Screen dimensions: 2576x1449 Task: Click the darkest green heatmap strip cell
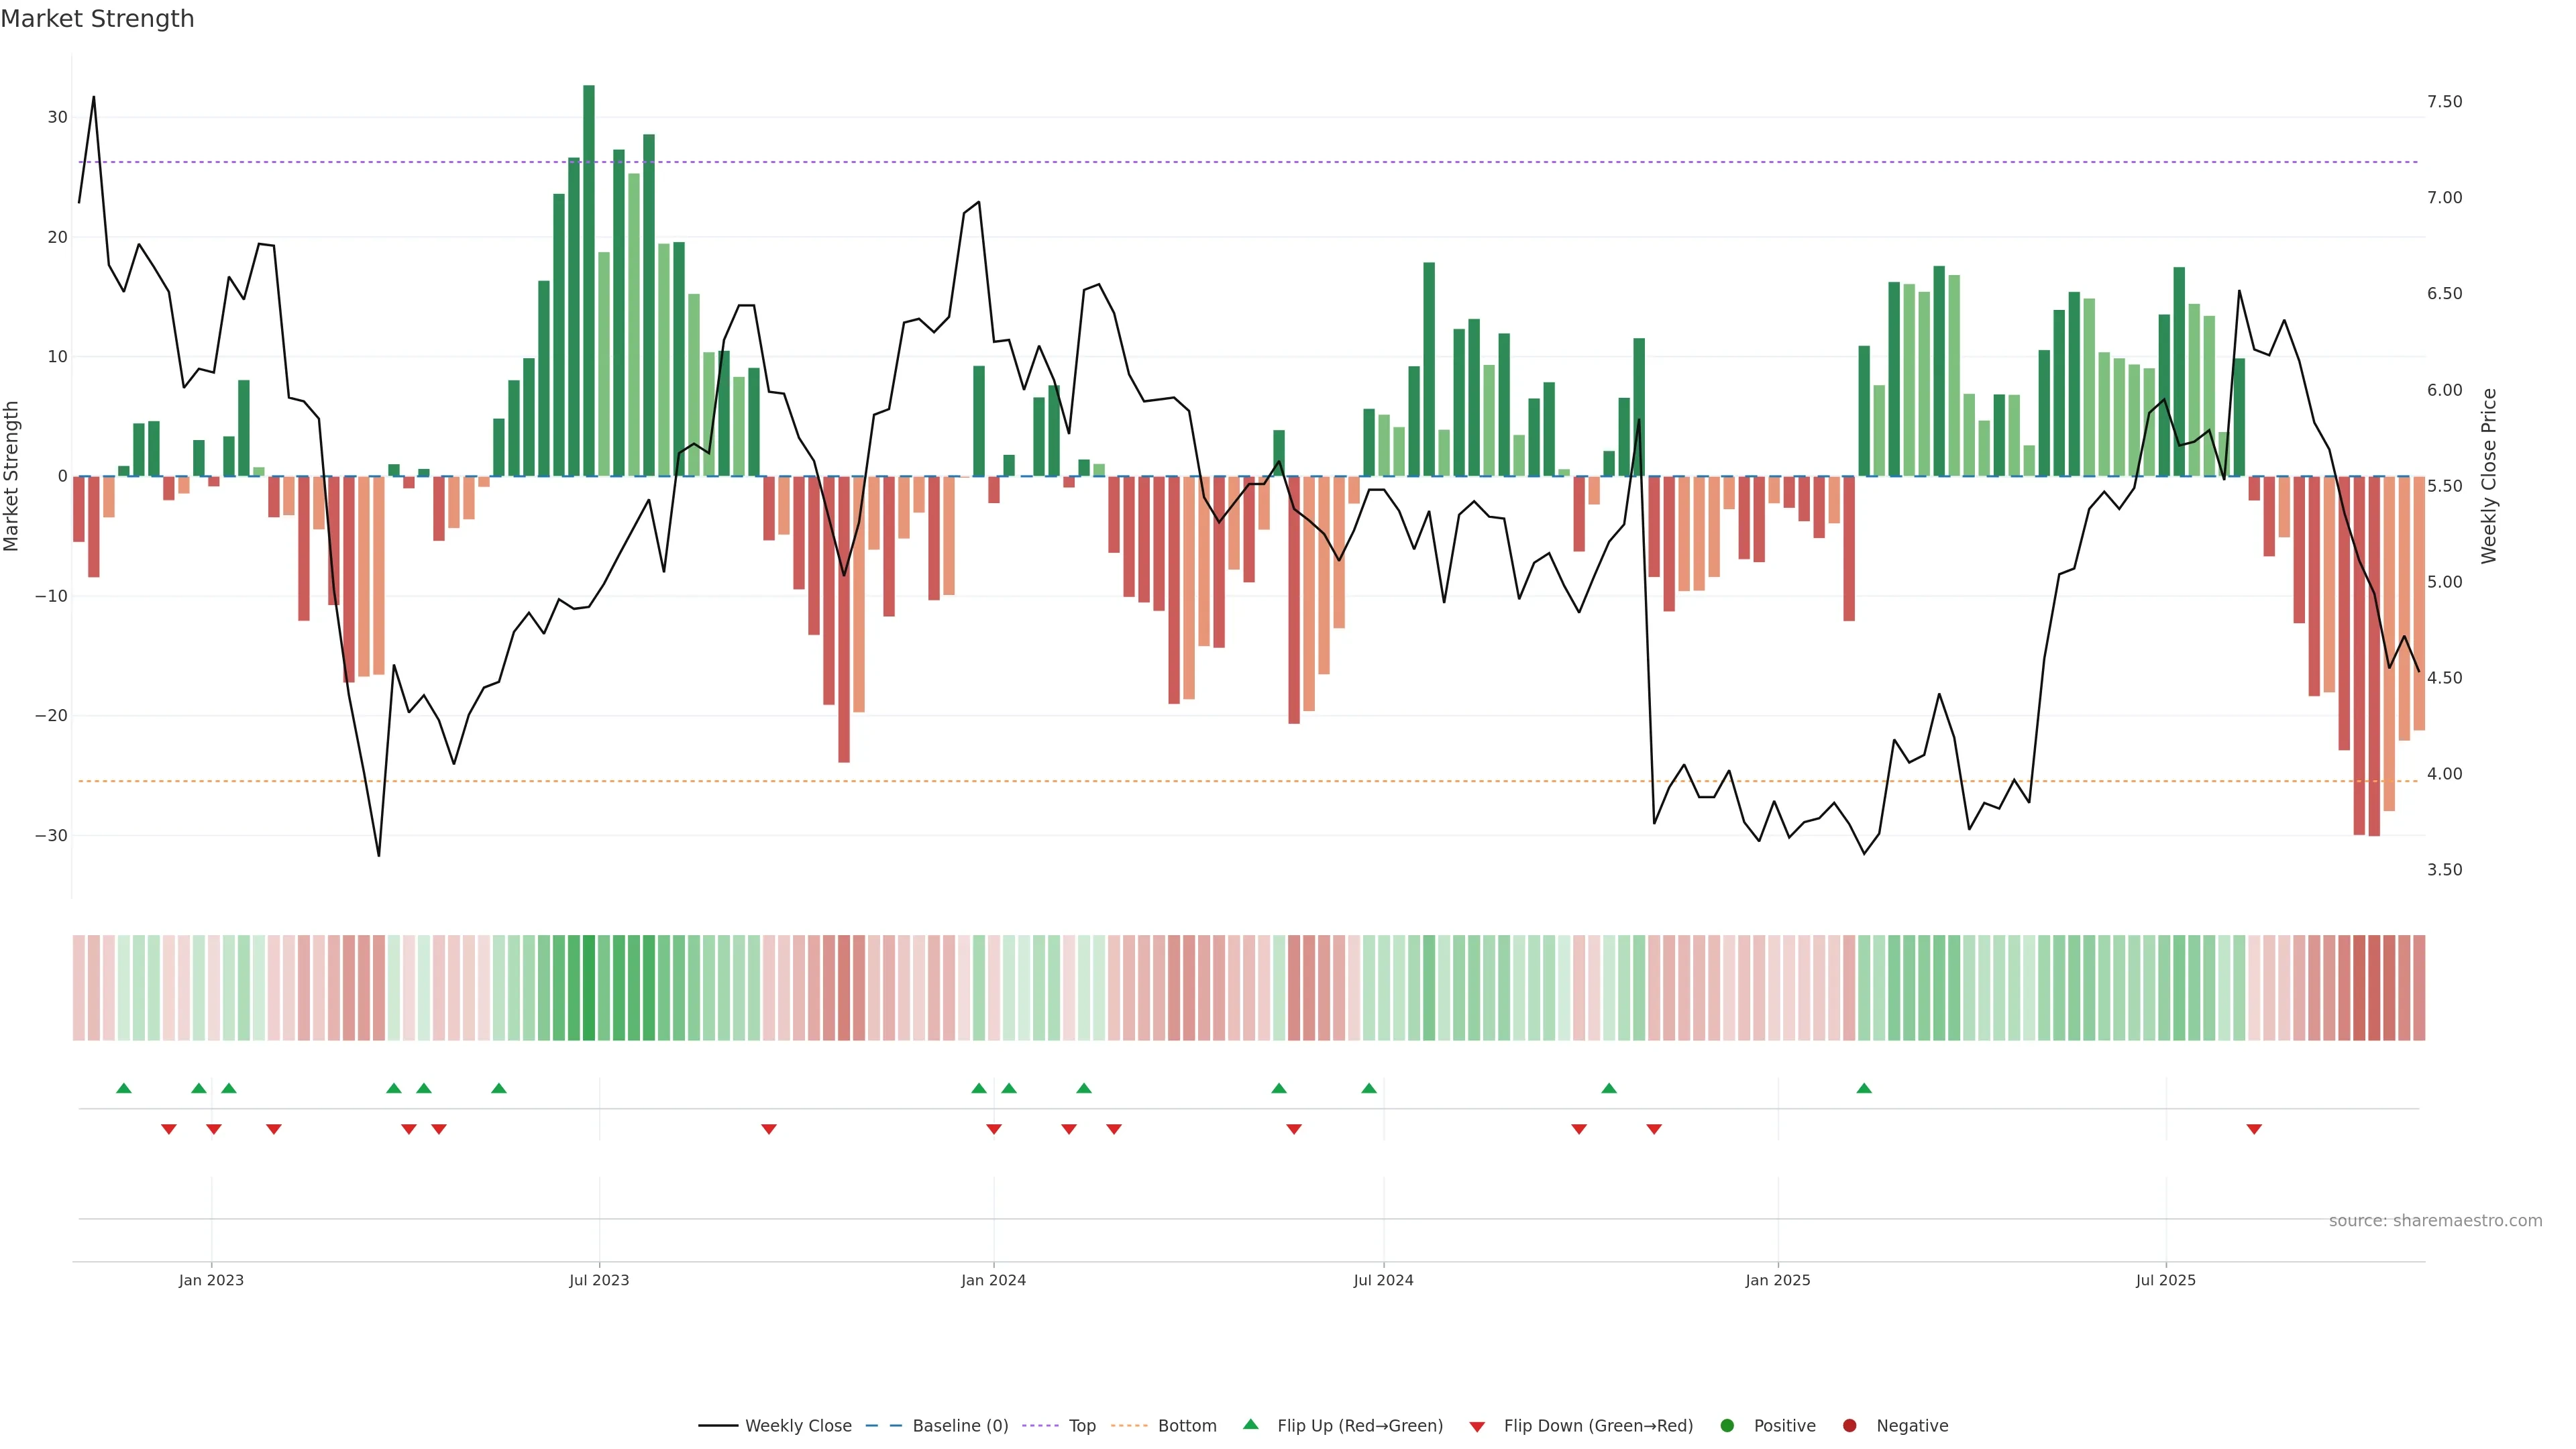[x=589, y=988]
